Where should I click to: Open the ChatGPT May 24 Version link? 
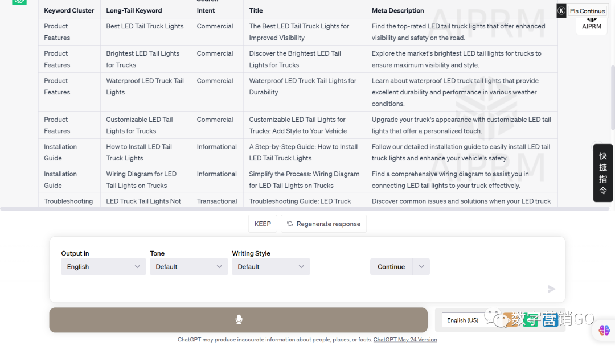(x=405, y=340)
